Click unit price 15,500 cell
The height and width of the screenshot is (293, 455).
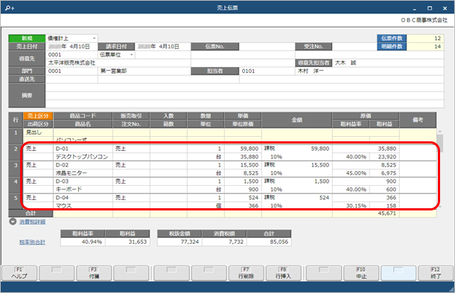[x=243, y=165]
